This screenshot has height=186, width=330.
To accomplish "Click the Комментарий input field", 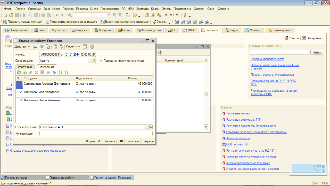I will [x=96, y=134].
